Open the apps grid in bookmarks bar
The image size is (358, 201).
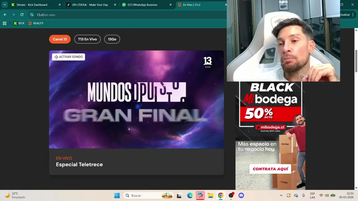pos(4,23)
